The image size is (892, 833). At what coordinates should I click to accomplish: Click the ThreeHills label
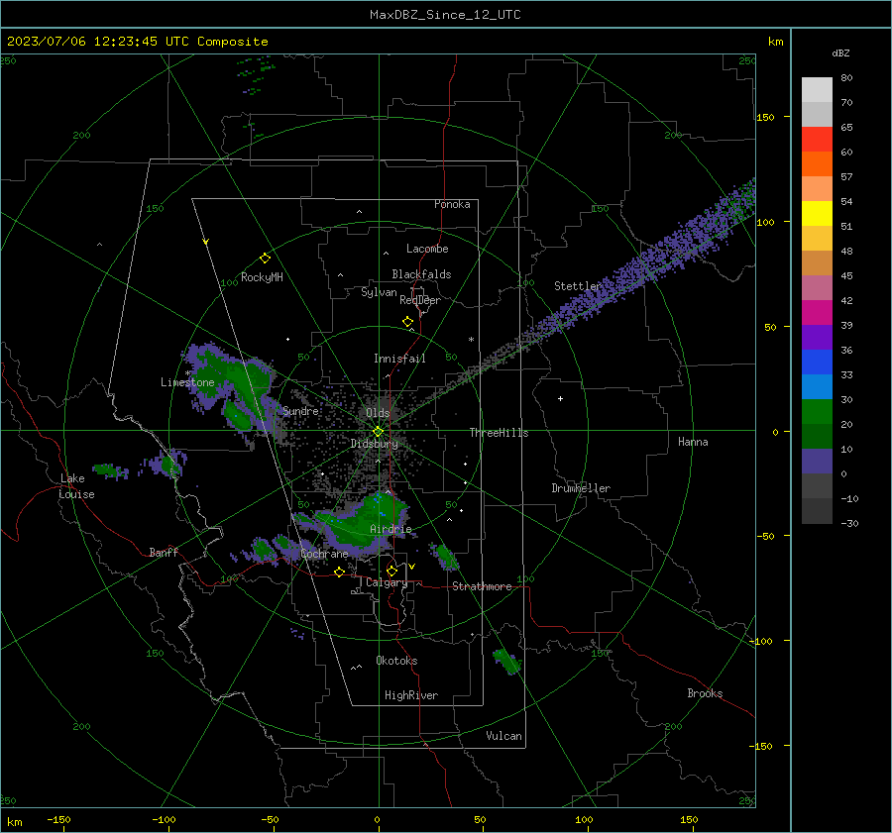point(499,433)
